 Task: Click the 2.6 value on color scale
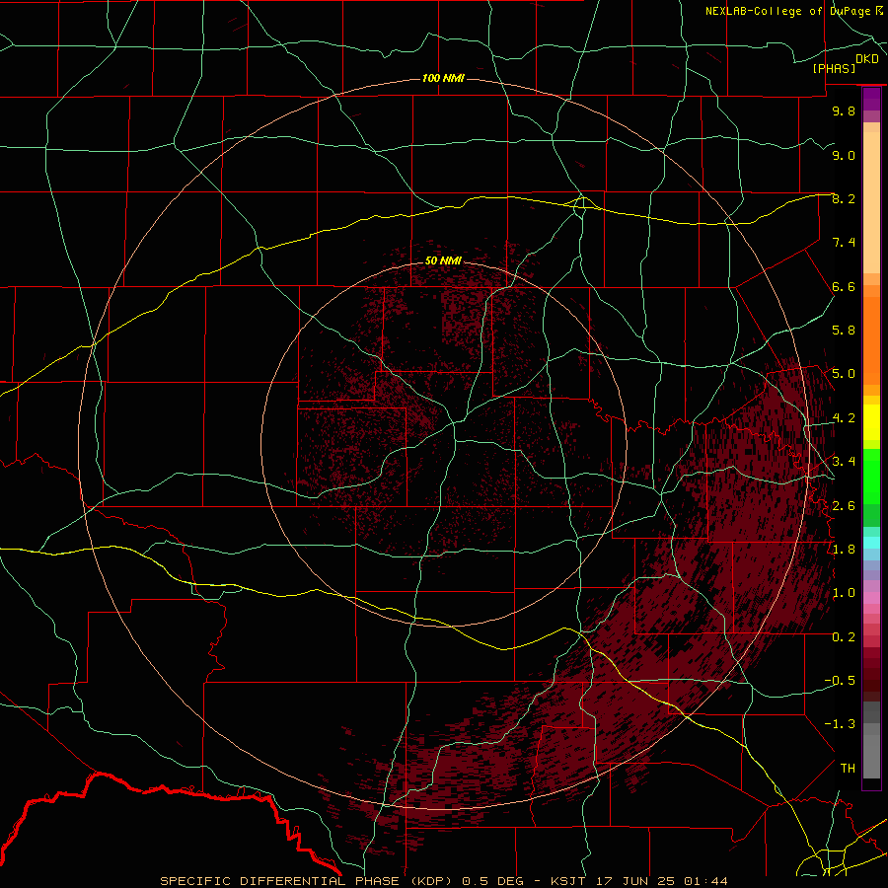point(844,505)
